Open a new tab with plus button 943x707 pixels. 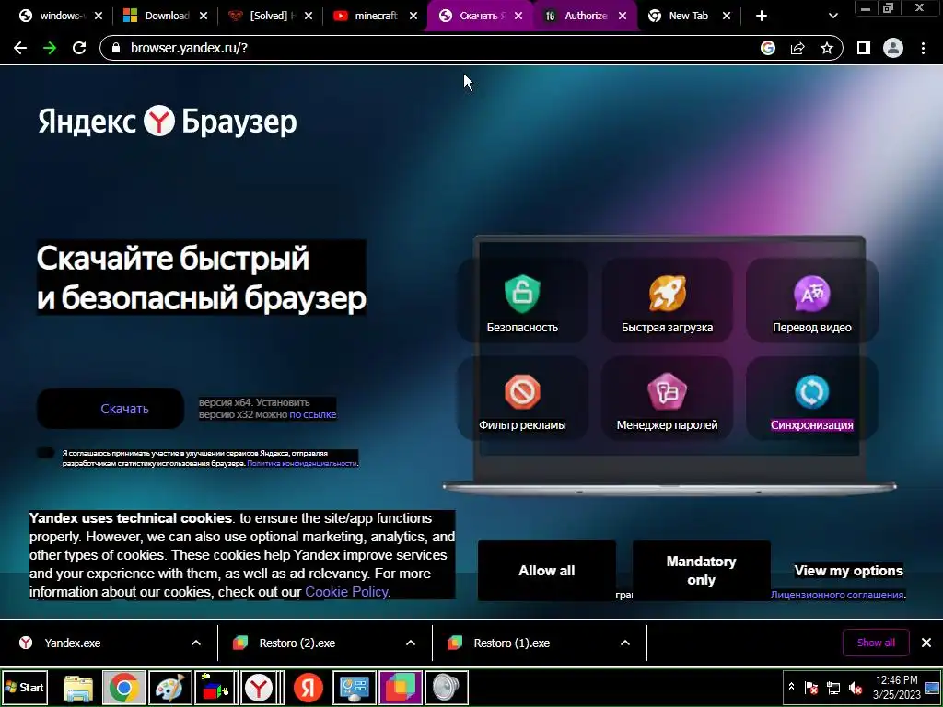762,17
